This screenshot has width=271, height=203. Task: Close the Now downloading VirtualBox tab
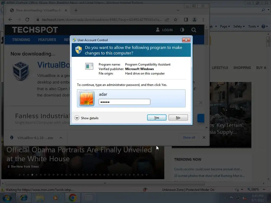pos(66,10)
